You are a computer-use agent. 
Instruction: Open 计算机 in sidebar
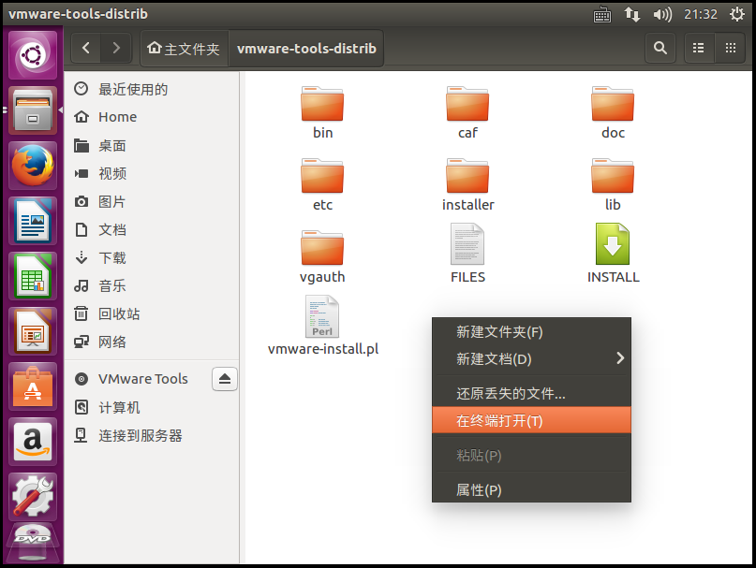[x=152, y=408]
